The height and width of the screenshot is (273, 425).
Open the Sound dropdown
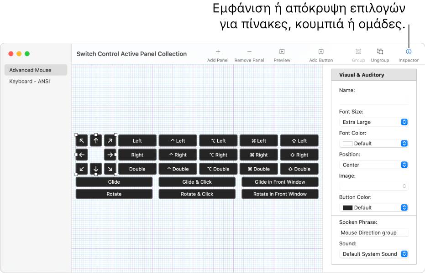point(373,254)
